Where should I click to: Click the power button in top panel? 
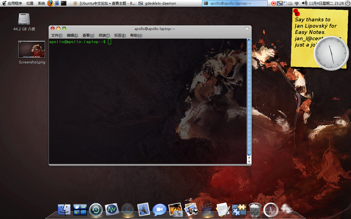pyautogui.click(x=348, y=3)
